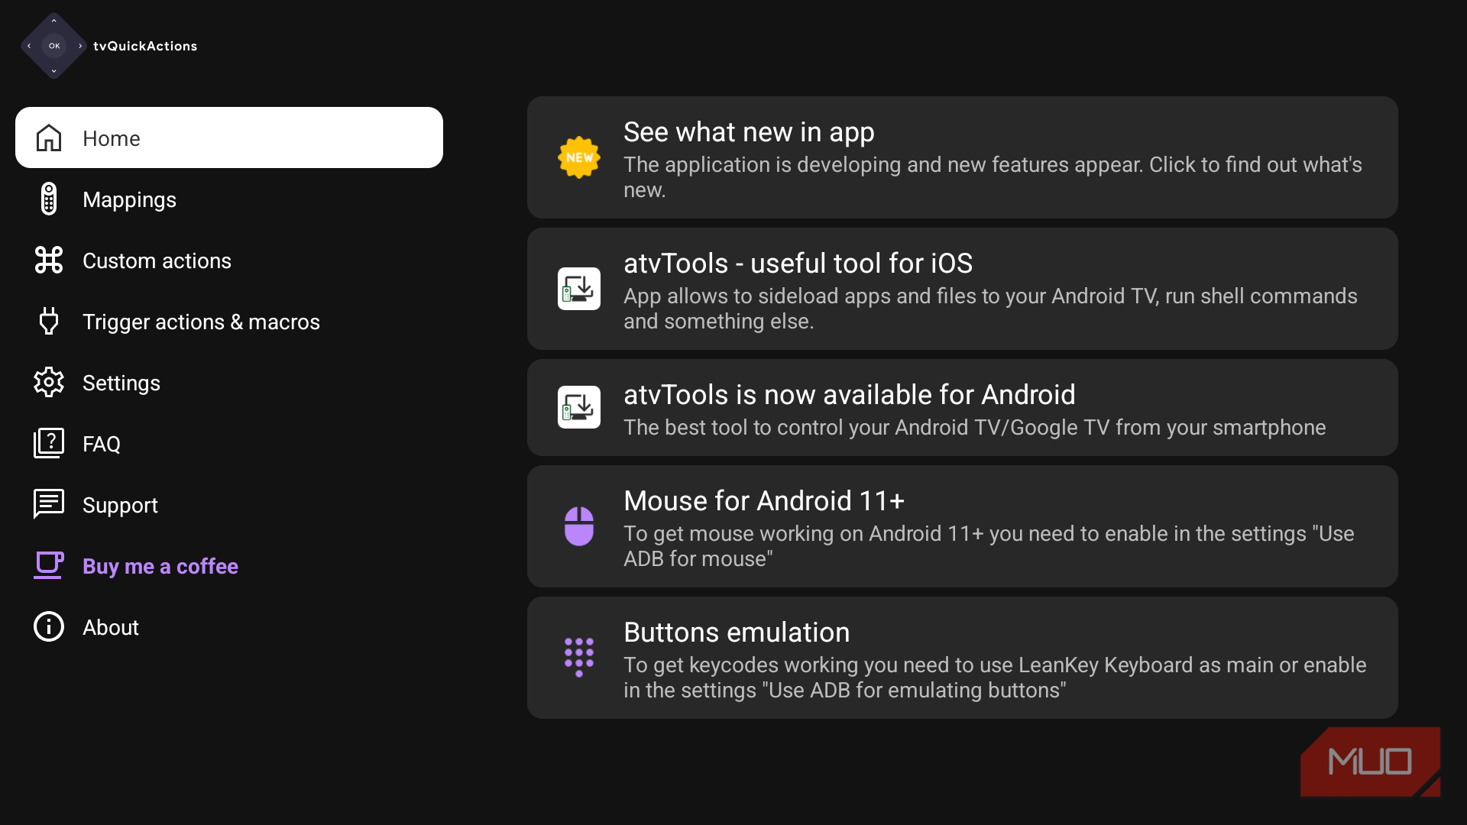This screenshot has height=825, width=1467.
Task: Select the 'Buttons emulation' title
Action: pos(737,632)
